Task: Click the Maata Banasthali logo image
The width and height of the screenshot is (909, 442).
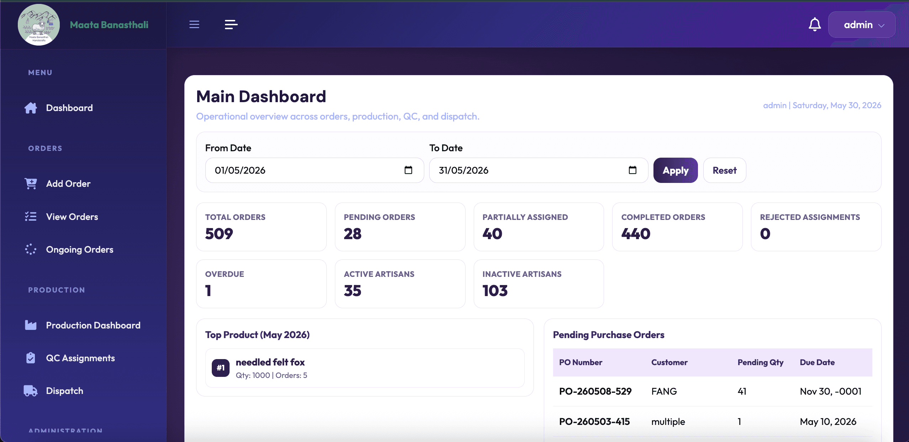Action: coord(39,25)
